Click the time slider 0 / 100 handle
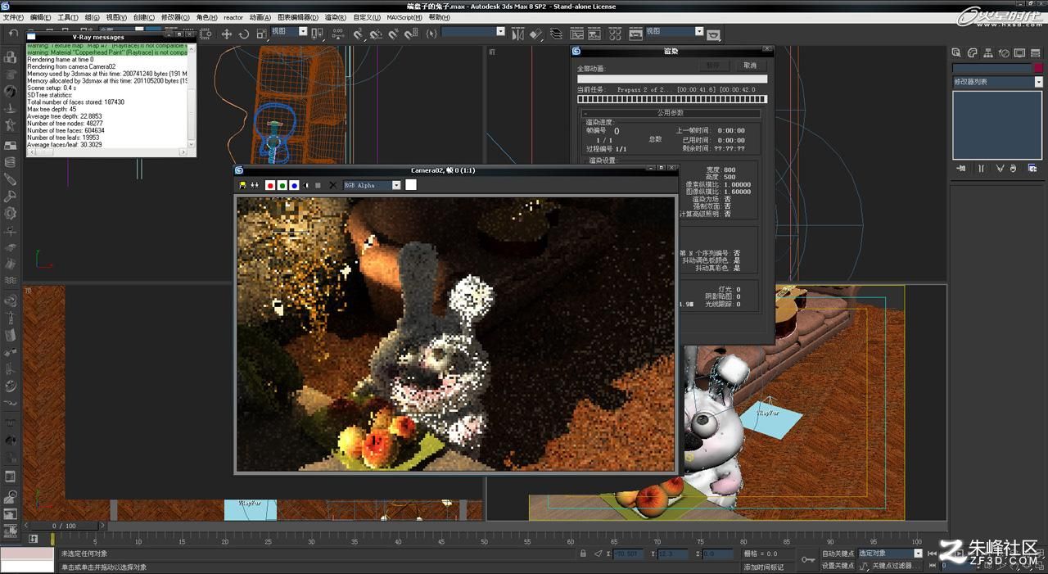The height and width of the screenshot is (574, 1048). point(64,526)
